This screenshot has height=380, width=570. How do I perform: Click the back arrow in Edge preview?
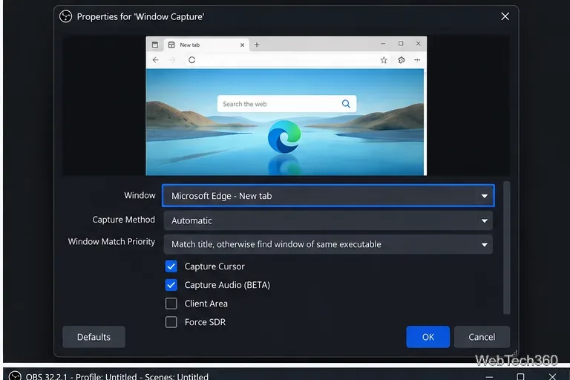(156, 60)
